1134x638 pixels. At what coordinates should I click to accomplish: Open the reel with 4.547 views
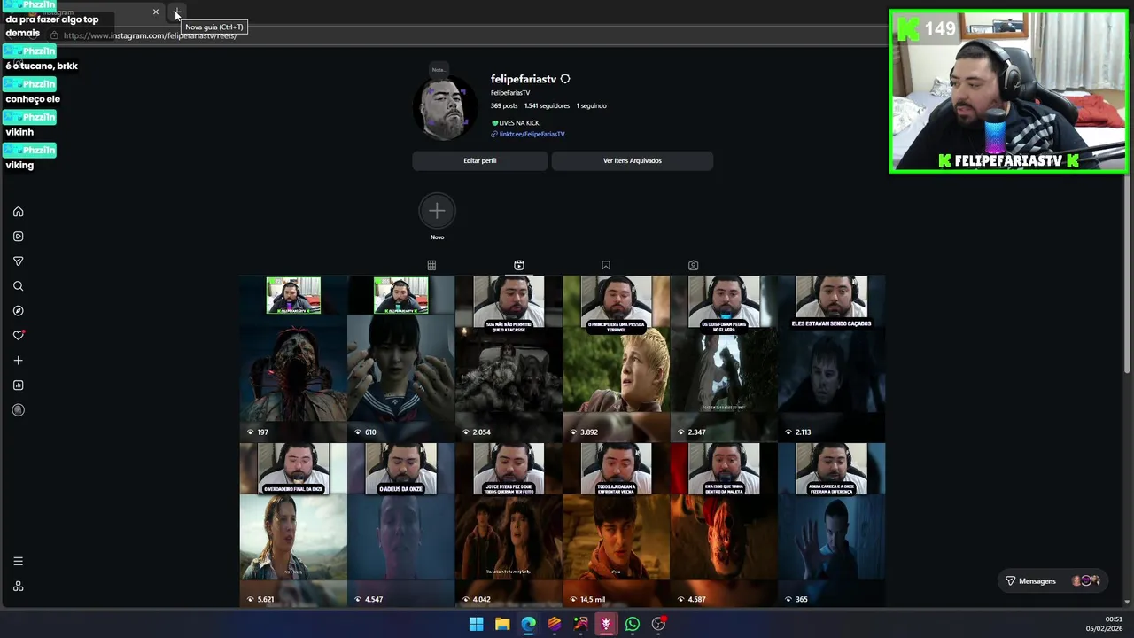click(400, 525)
